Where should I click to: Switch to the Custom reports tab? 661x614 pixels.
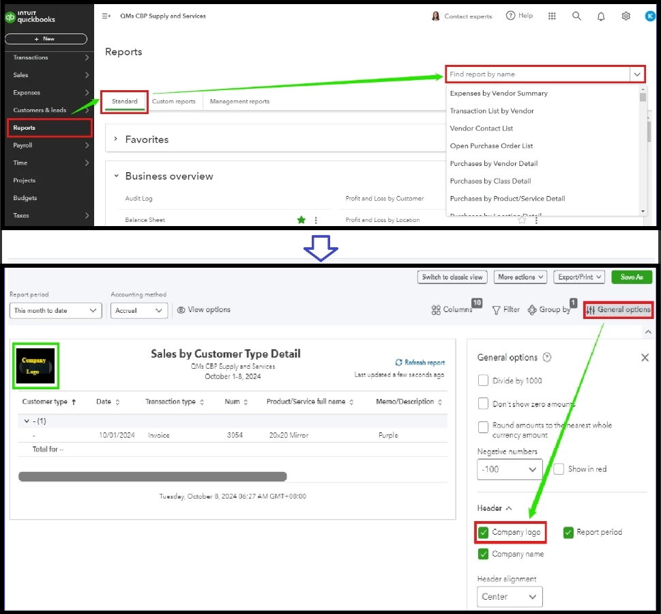click(x=174, y=101)
